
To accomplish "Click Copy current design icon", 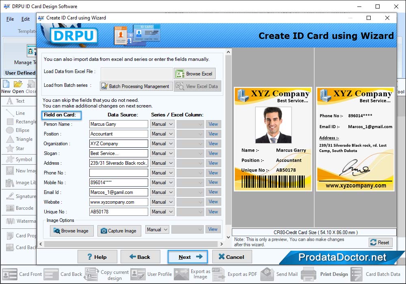I will pos(91,274).
